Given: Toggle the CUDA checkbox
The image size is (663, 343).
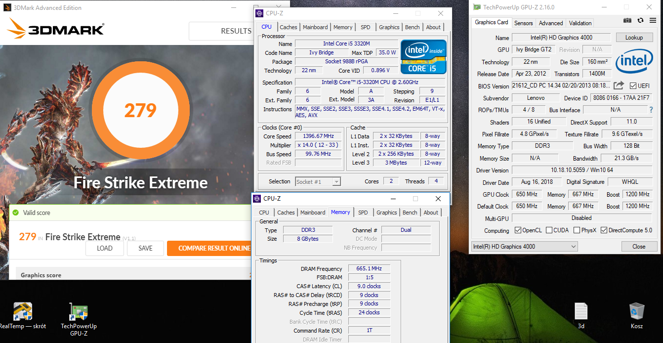Looking at the screenshot, I should pos(550,230).
